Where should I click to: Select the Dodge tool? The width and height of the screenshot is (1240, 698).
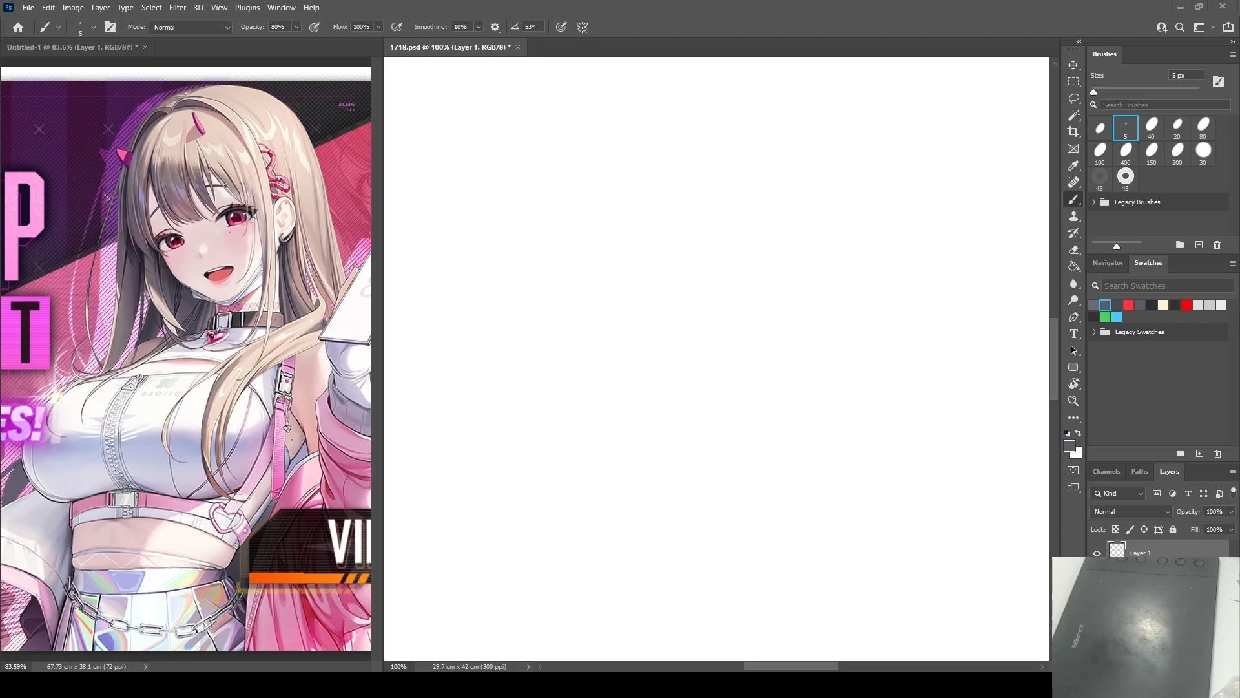(1073, 301)
